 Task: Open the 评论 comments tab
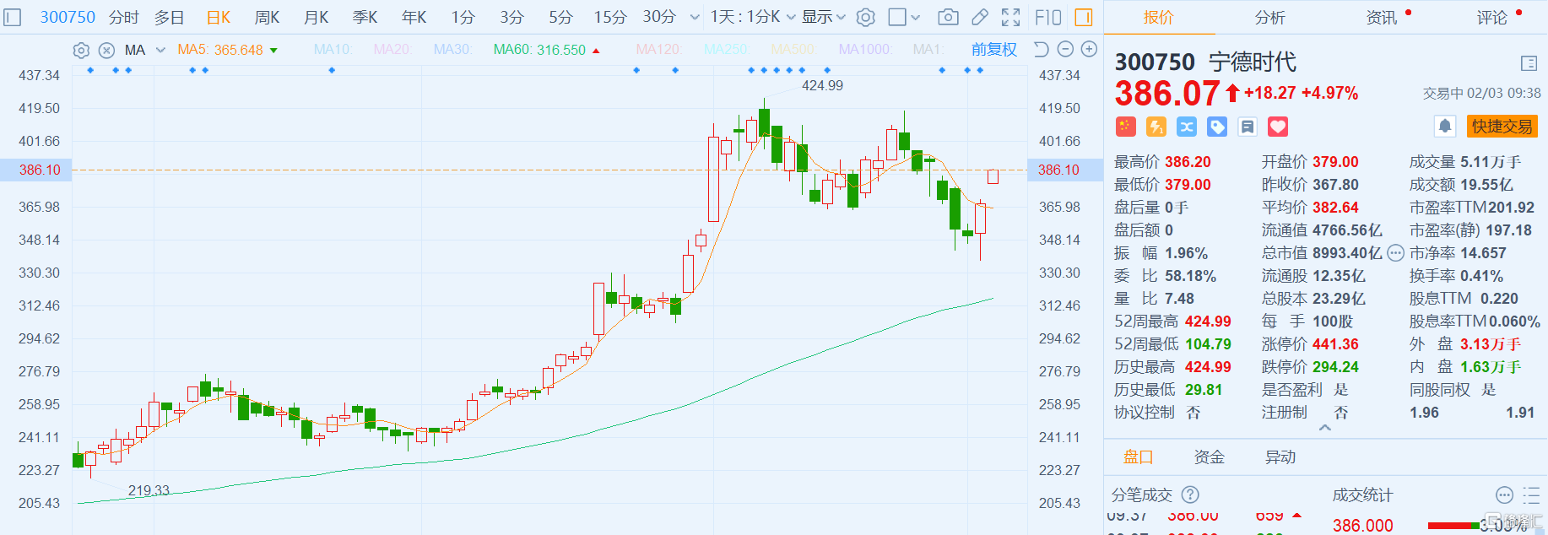click(x=1492, y=17)
